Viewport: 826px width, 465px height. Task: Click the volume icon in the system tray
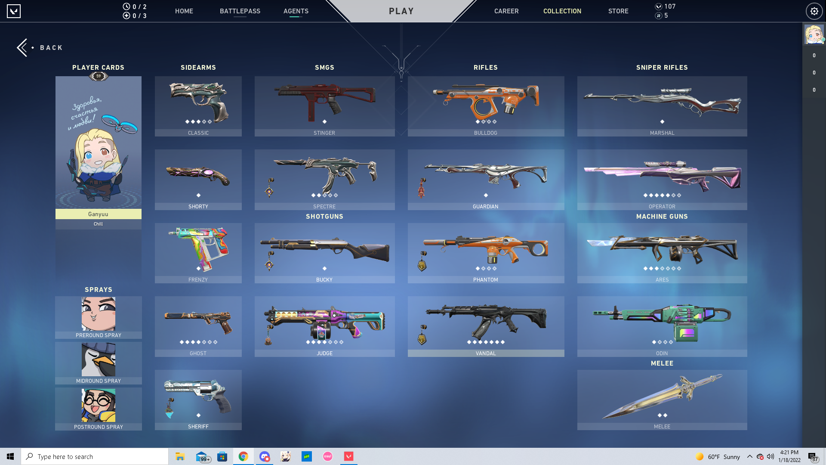771,456
